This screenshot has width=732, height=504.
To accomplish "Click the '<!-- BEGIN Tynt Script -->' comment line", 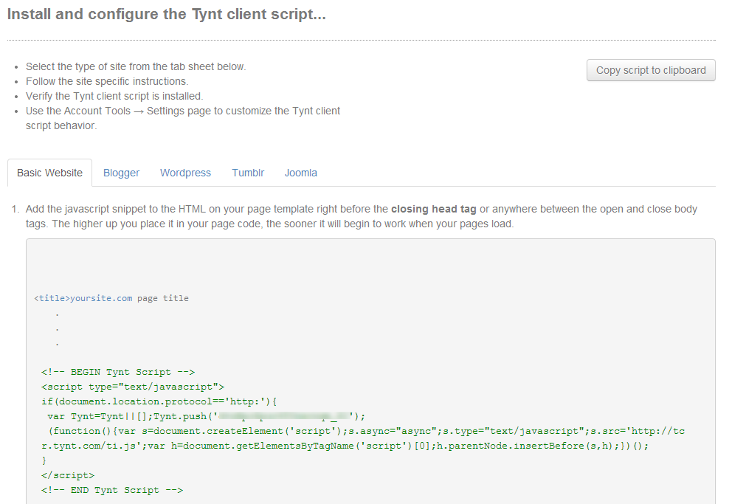I will click(x=117, y=372).
